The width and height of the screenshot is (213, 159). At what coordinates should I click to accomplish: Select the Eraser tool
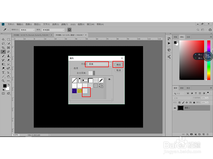(9, 60)
